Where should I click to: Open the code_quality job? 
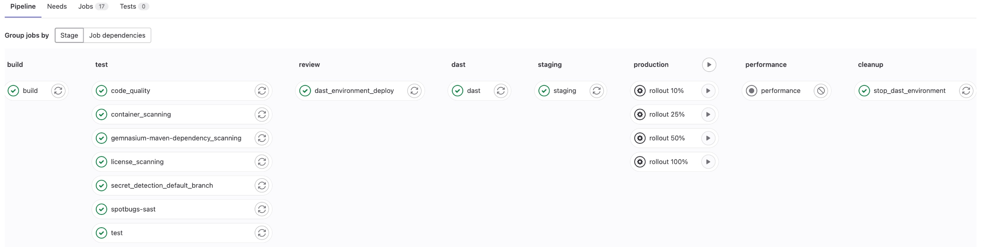pos(130,91)
